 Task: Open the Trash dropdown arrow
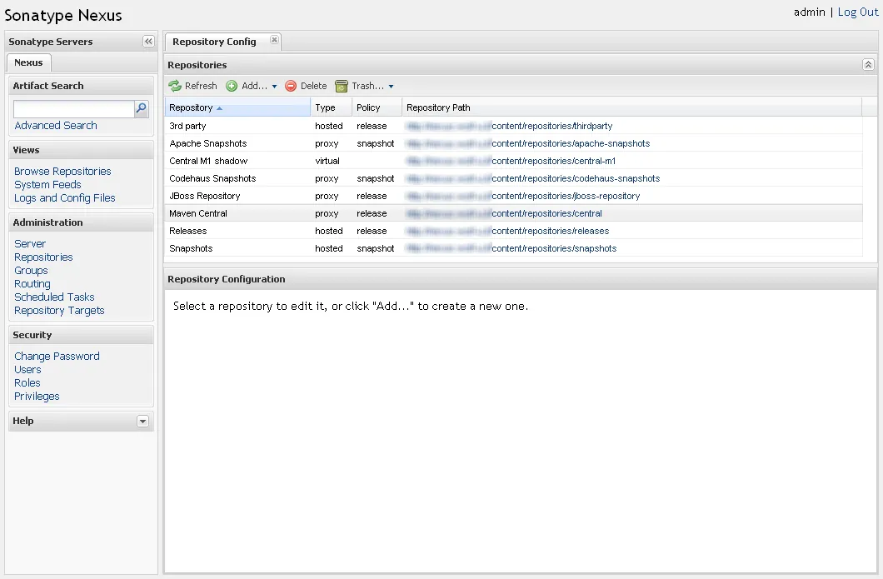pos(391,86)
